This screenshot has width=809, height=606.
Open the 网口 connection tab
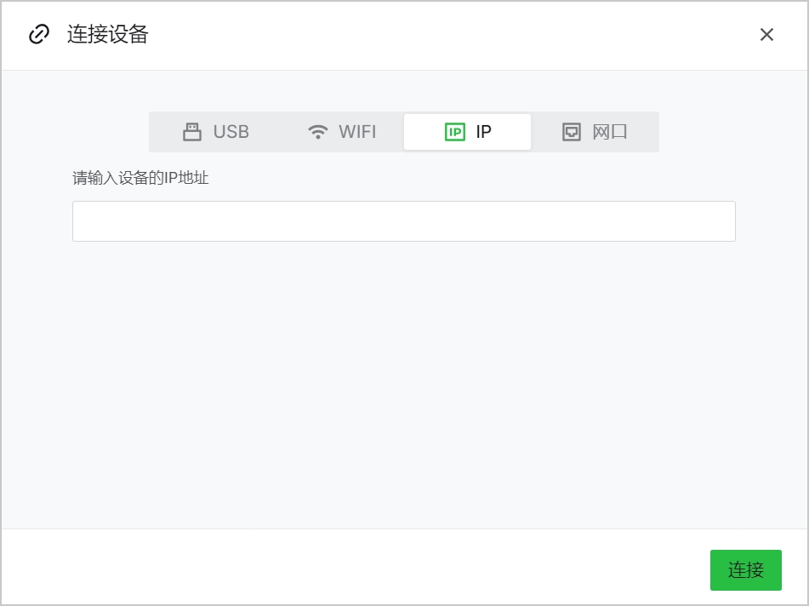coord(594,132)
